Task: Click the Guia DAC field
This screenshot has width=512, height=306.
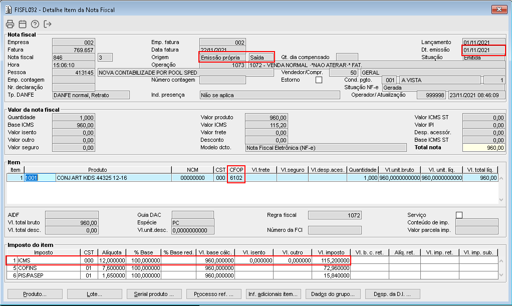Action: click(193, 215)
